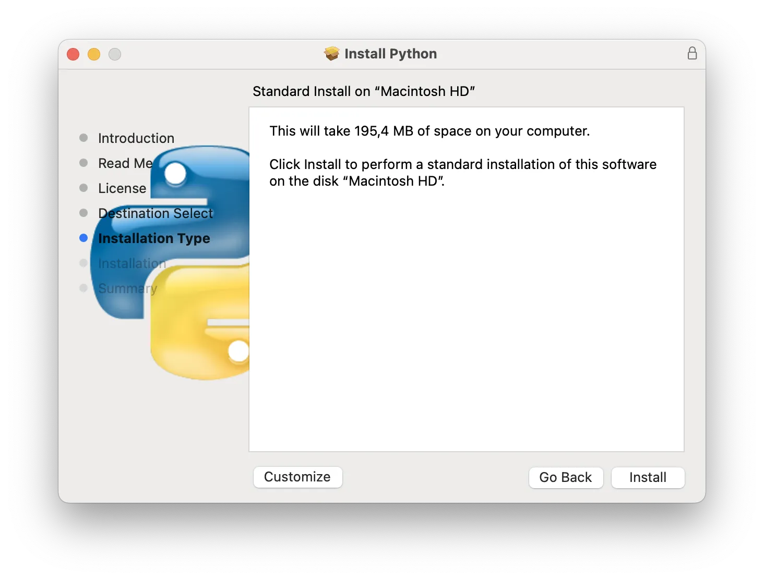Select the Introduction step in the sidebar
This screenshot has width=764, height=580.
(x=136, y=138)
